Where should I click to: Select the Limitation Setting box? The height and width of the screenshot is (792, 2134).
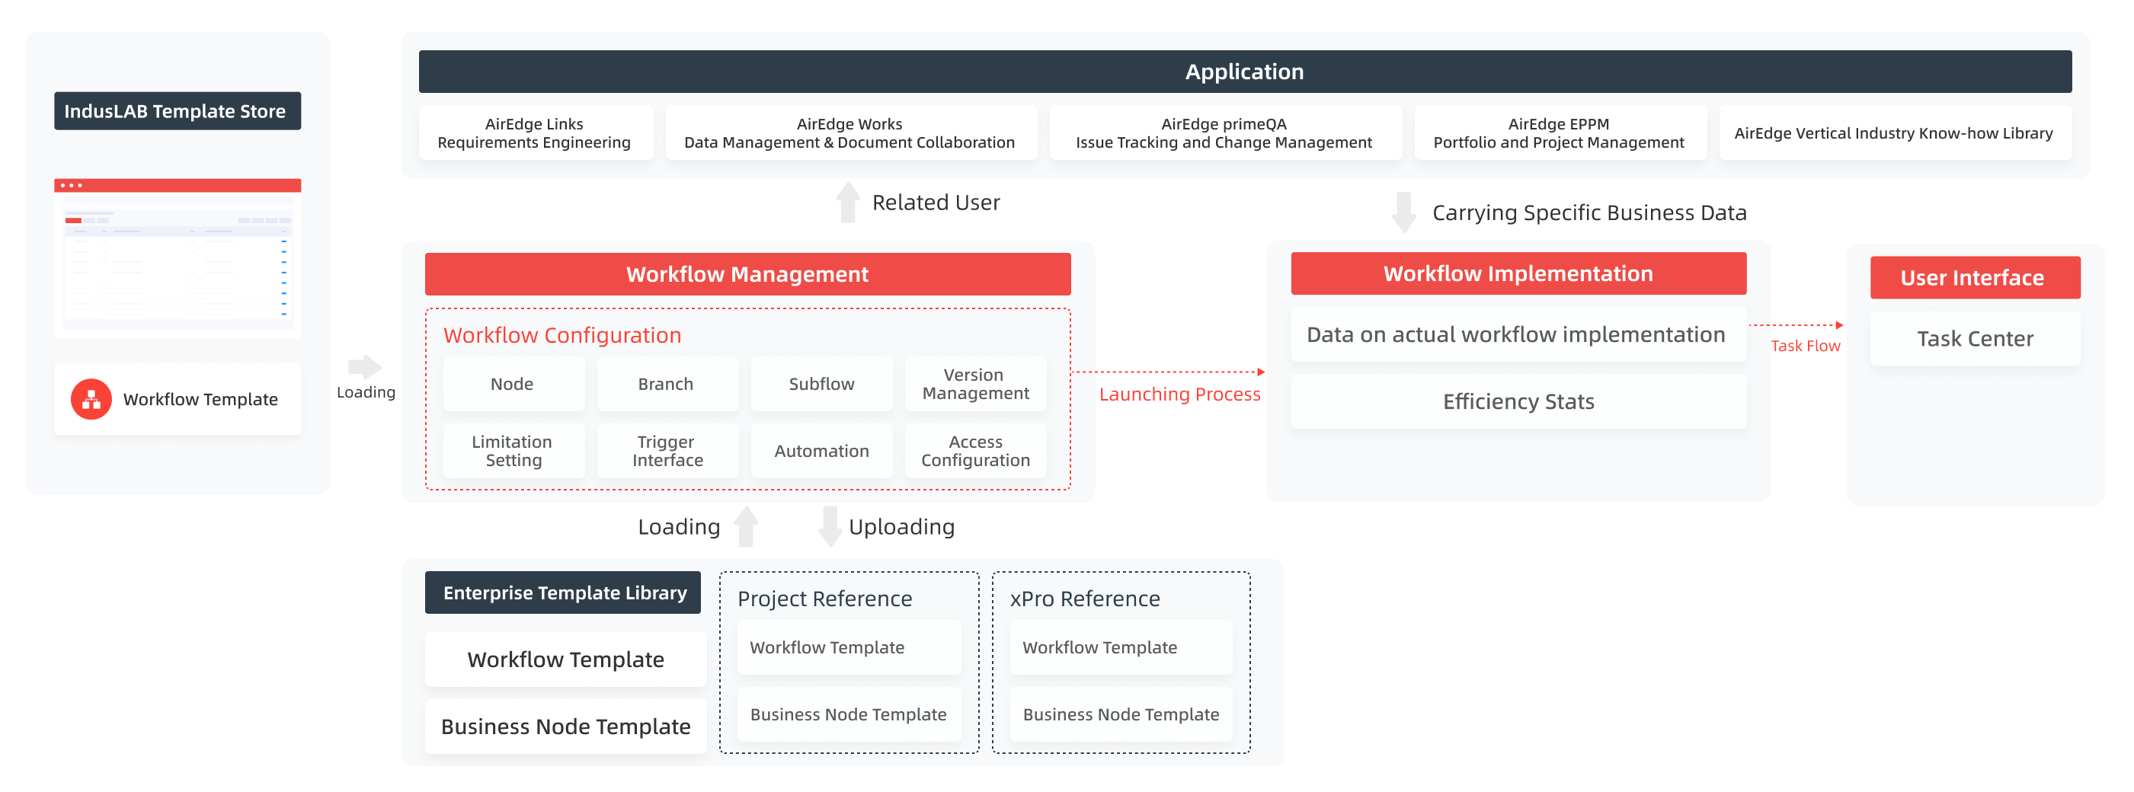tap(513, 451)
